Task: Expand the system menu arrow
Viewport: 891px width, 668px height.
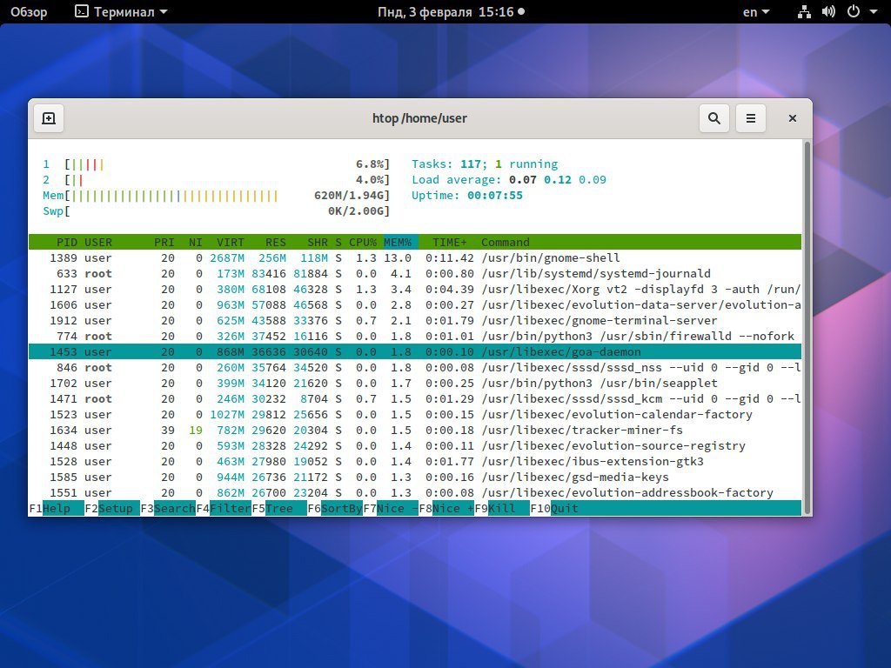Action: coord(874,12)
